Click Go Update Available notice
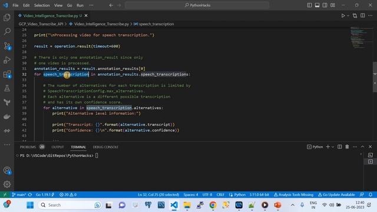Image resolution: width=377 pixels, height=212 pixels. (336, 195)
